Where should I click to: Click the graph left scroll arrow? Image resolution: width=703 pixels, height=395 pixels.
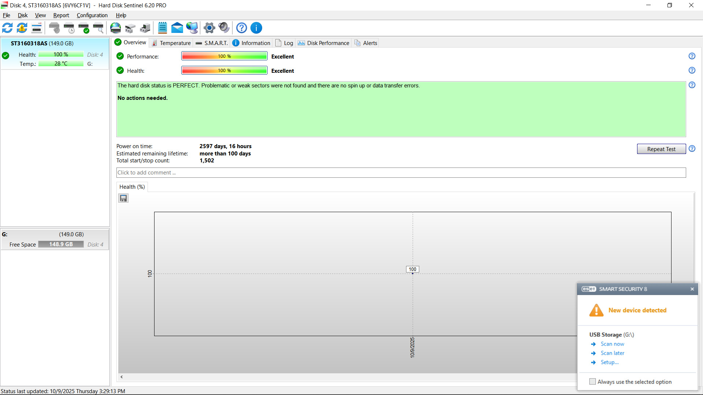(122, 377)
